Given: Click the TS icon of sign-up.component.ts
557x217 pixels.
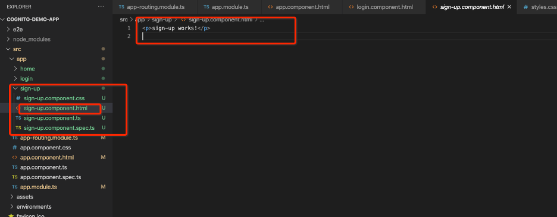Looking at the screenshot, I should tap(18, 118).
